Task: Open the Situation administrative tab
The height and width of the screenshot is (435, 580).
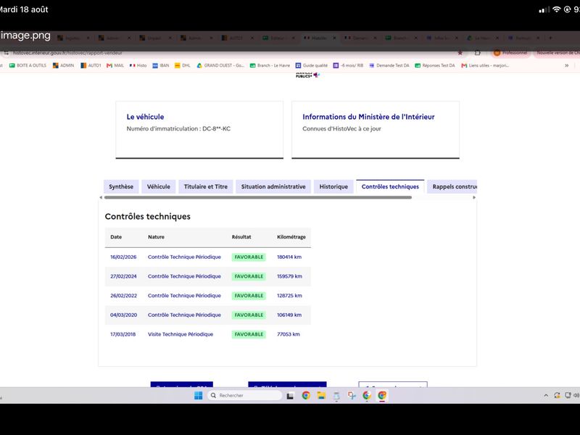Action: click(x=273, y=187)
